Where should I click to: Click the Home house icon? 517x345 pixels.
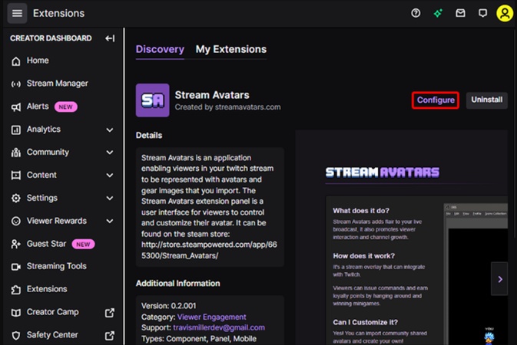[x=16, y=61]
